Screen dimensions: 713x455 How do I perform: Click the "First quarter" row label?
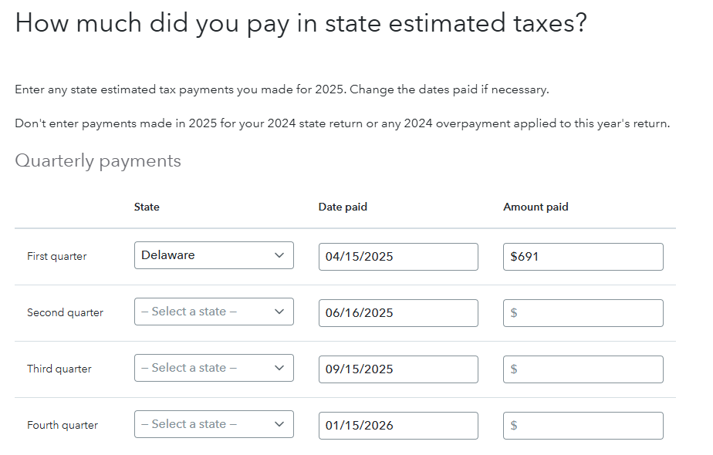57,257
